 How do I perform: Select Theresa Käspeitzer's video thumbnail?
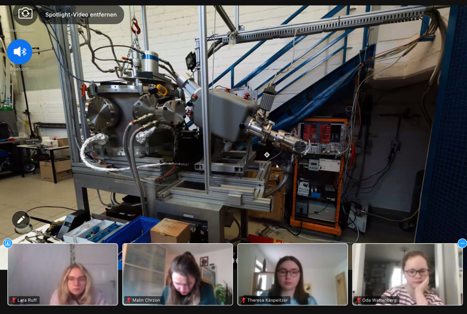tap(292, 274)
